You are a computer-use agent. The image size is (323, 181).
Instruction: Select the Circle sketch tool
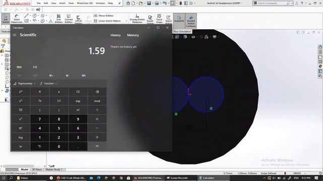35,16
